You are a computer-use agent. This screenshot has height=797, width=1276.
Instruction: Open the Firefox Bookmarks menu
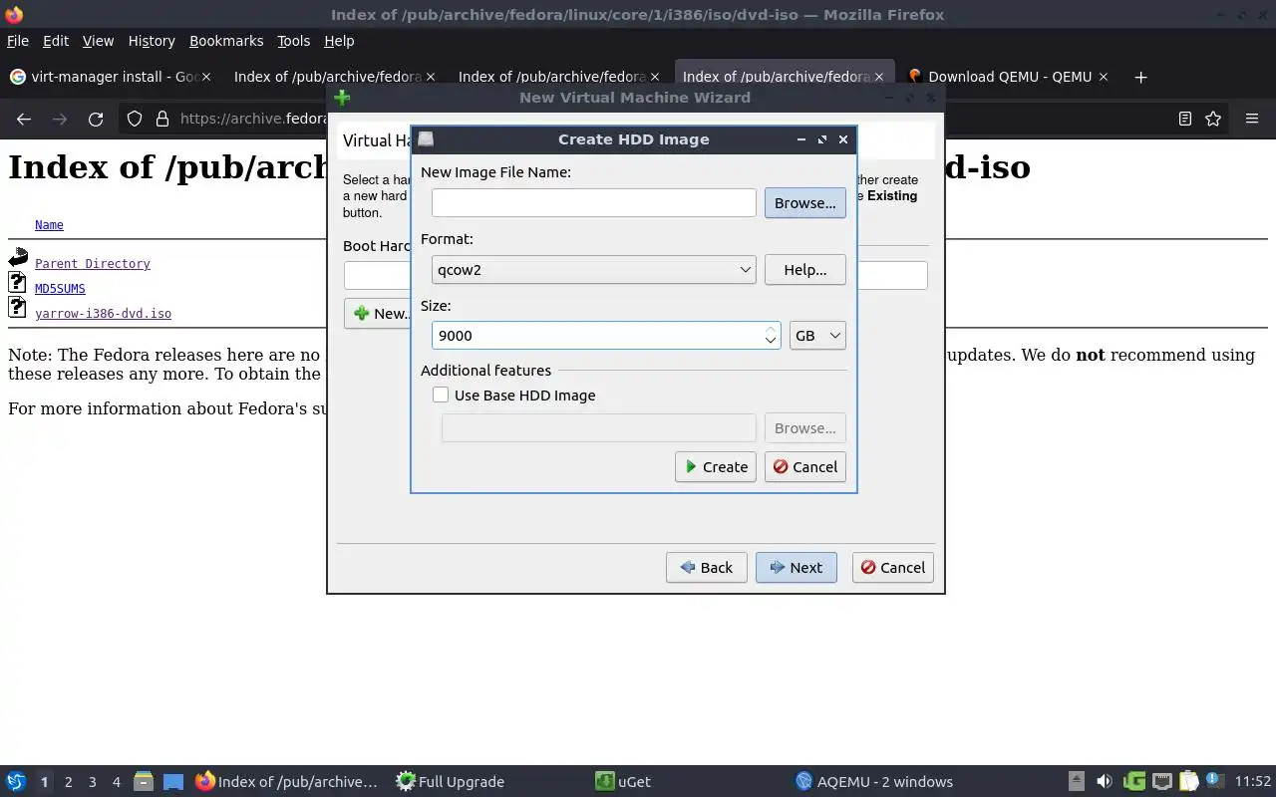point(226,41)
